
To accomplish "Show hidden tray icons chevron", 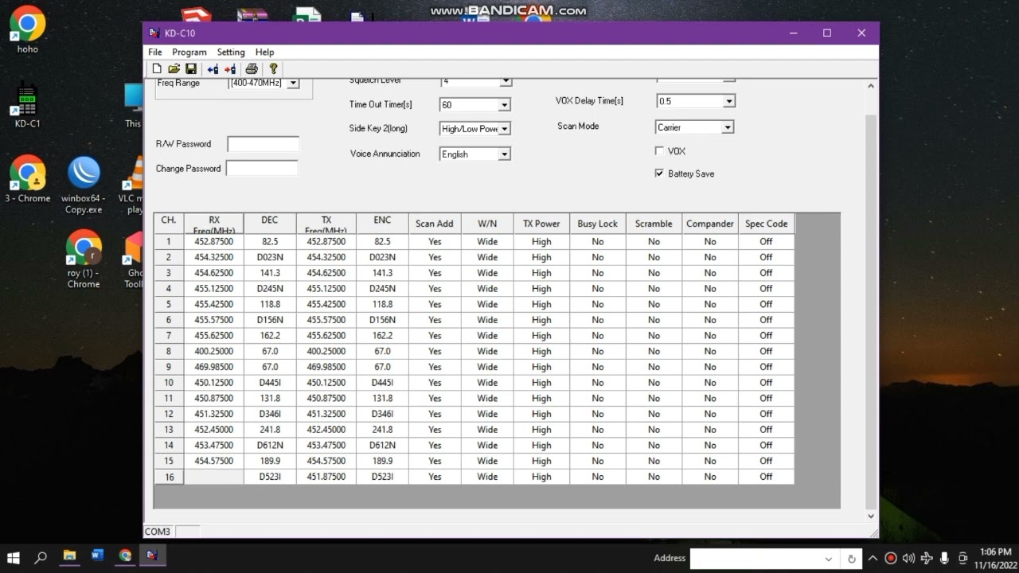I will 873,558.
